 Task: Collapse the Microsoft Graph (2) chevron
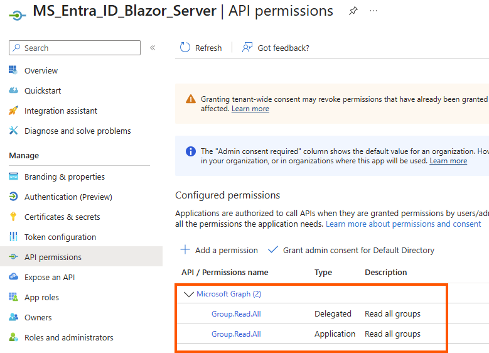[189, 294]
